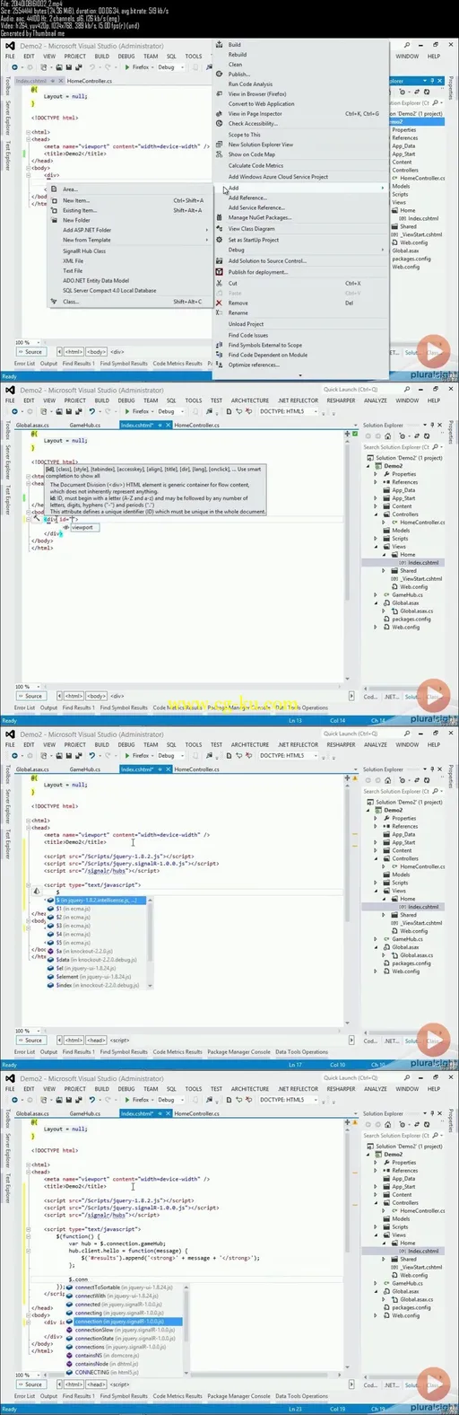Click the red X icon beside Remove

[220, 303]
